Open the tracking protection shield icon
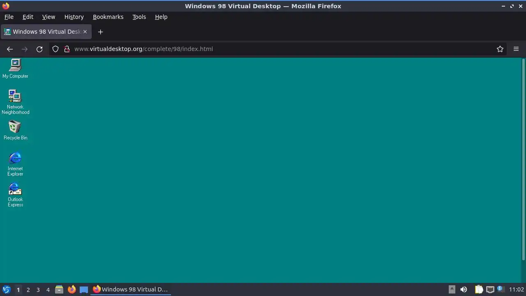The height and width of the screenshot is (296, 526). click(x=55, y=49)
